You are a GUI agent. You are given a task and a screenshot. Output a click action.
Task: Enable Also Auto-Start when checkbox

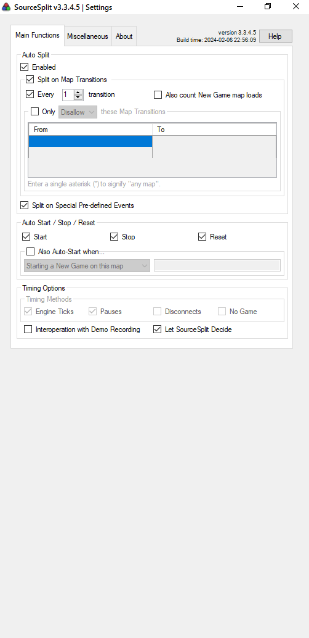30,252
